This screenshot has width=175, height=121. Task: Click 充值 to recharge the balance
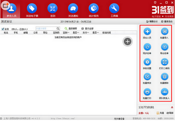click(x=160, y=113)
